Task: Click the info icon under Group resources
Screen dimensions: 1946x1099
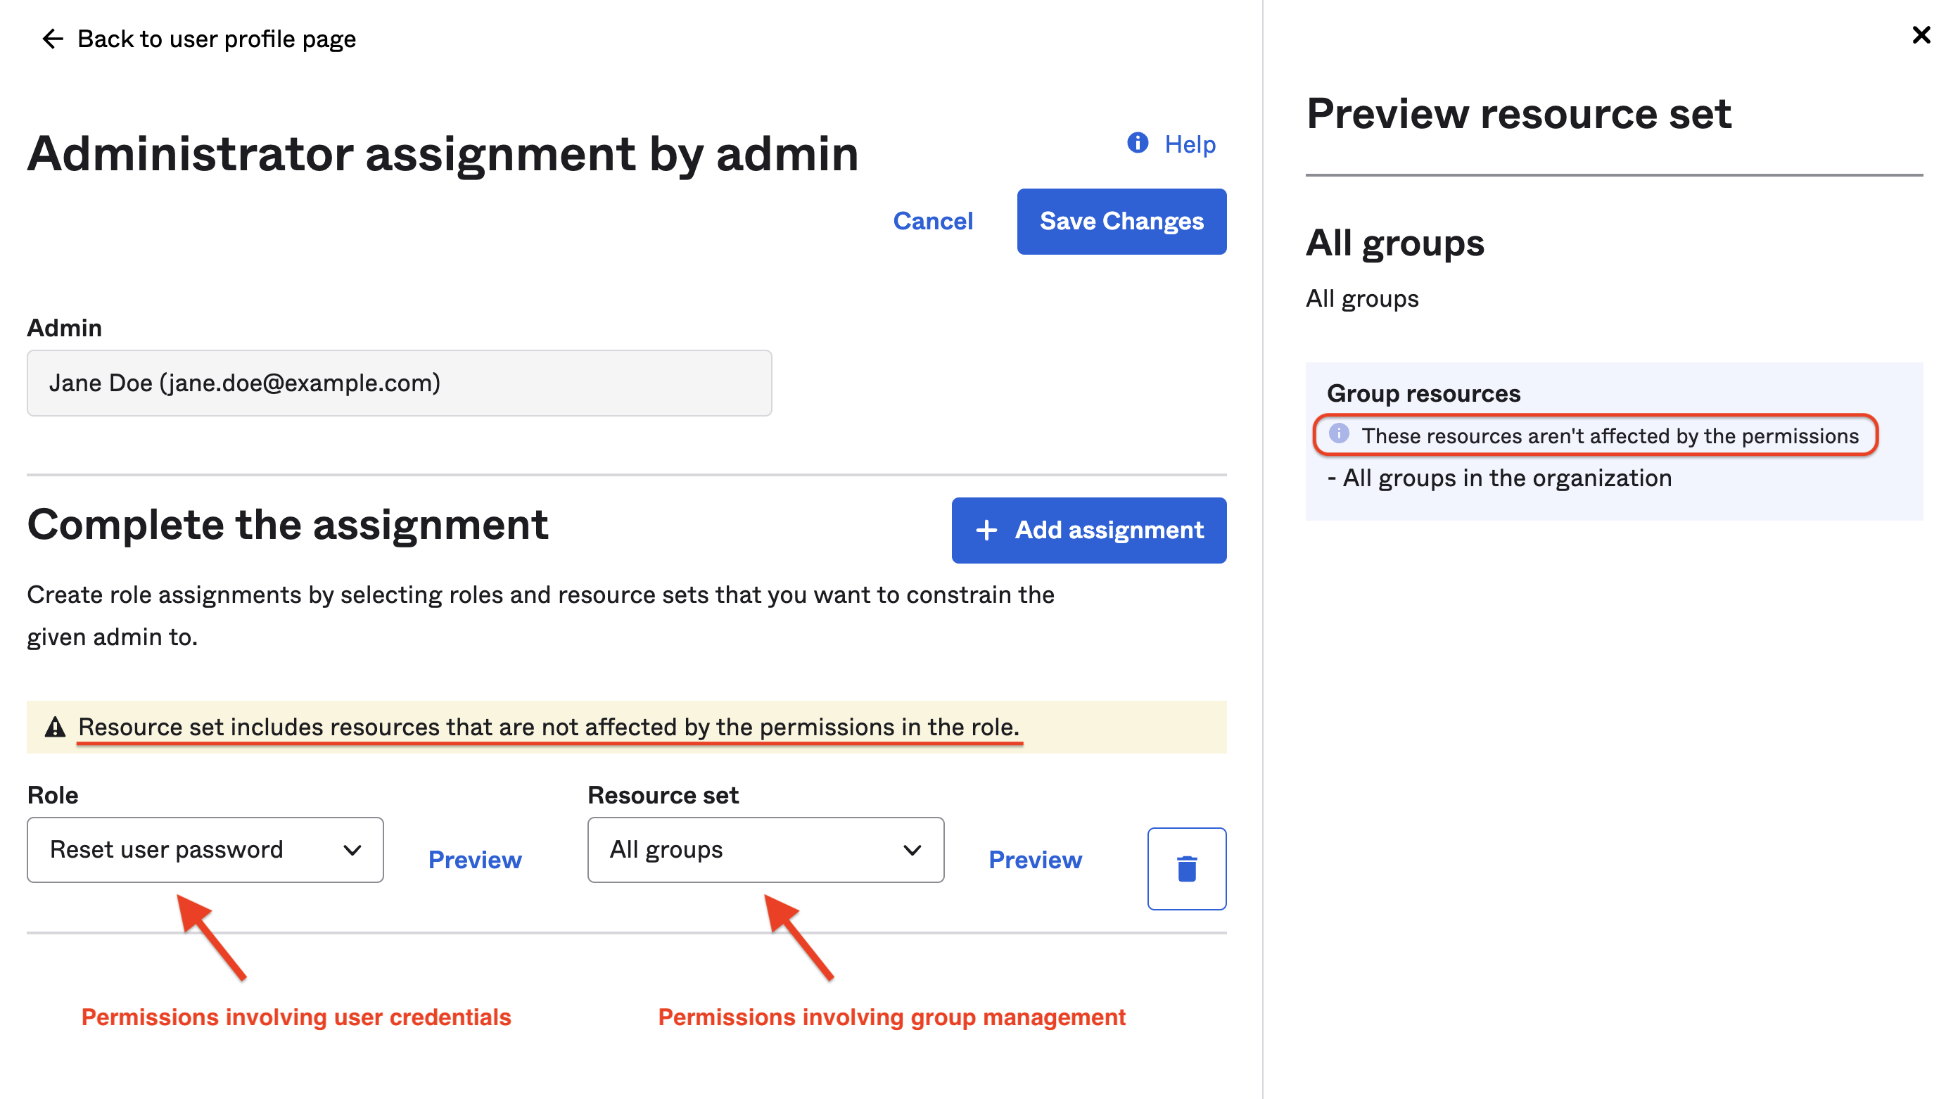Action: (1339, 433)
